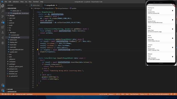Open the Help menu
This screenshot has width=177, height=99.
point(41,2)
